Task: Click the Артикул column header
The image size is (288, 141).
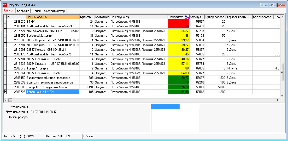Action: click(x=197, y=17)
